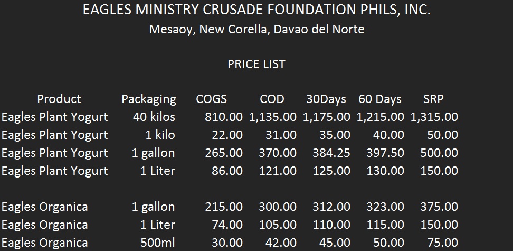Click the 1 kilo packaging cell
Screen dimensions: 513x251
160,135
